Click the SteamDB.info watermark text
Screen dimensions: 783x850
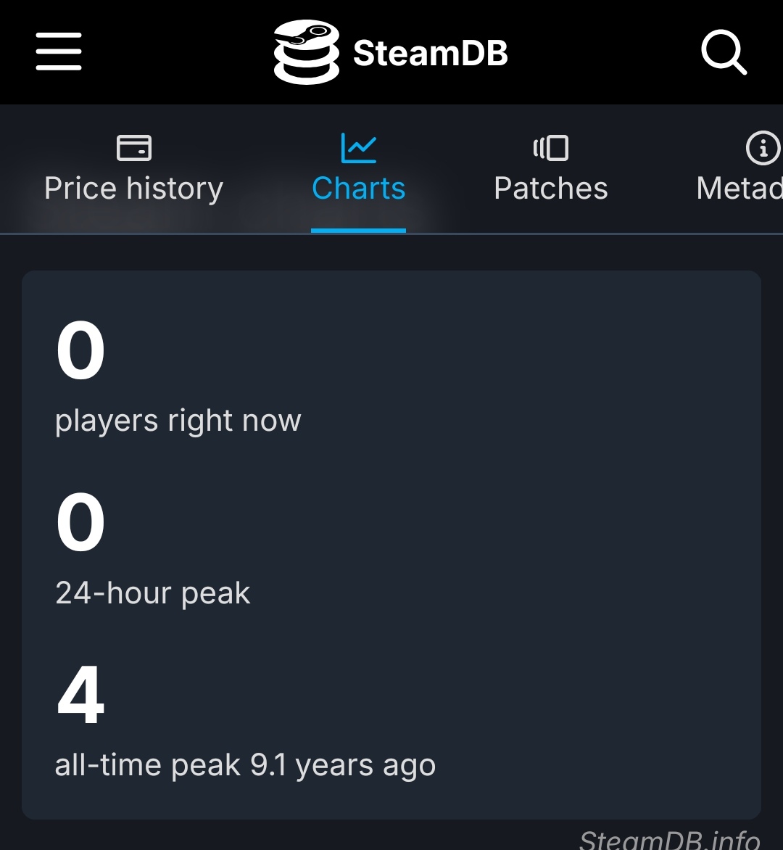(670, 840)
